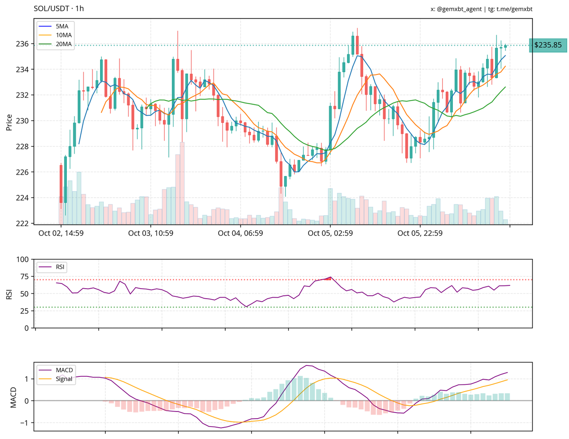Screen dimensions: 569x439
Task: Click the Oct 05, 22:59 axis label
Action: pos(420,233)
